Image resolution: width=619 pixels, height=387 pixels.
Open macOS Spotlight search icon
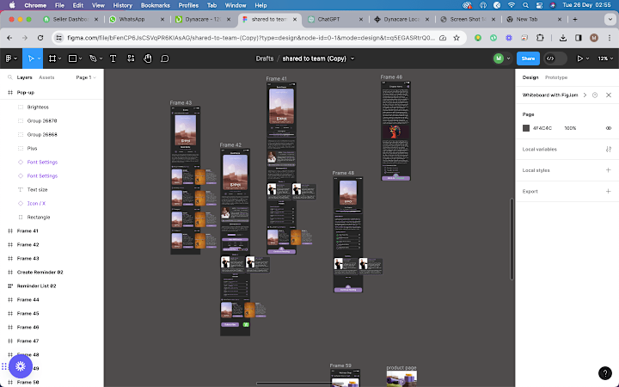pos(525,5)
